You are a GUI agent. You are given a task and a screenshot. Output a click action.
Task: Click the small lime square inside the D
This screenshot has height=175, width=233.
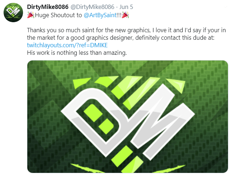pyautogui.click(x=106, y=126)
